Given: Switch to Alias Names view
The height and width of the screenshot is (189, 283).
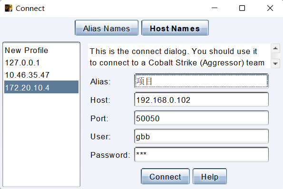Looking at the screenshot, I should click(x=107, y=28).
